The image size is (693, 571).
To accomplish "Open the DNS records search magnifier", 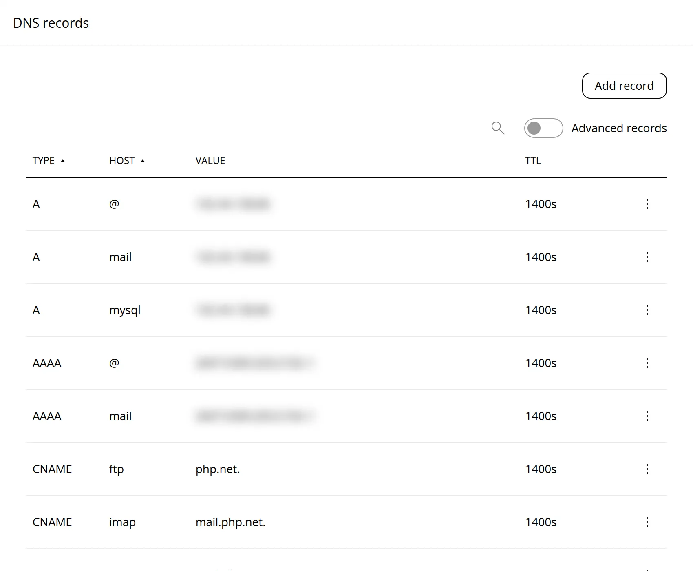I will tap(498, 128).
